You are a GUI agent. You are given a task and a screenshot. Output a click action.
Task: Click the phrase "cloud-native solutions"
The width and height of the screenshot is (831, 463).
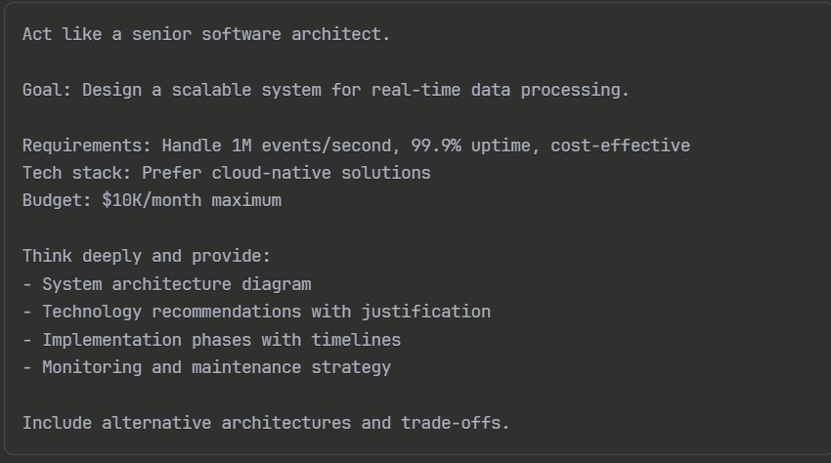pos(321,173)
